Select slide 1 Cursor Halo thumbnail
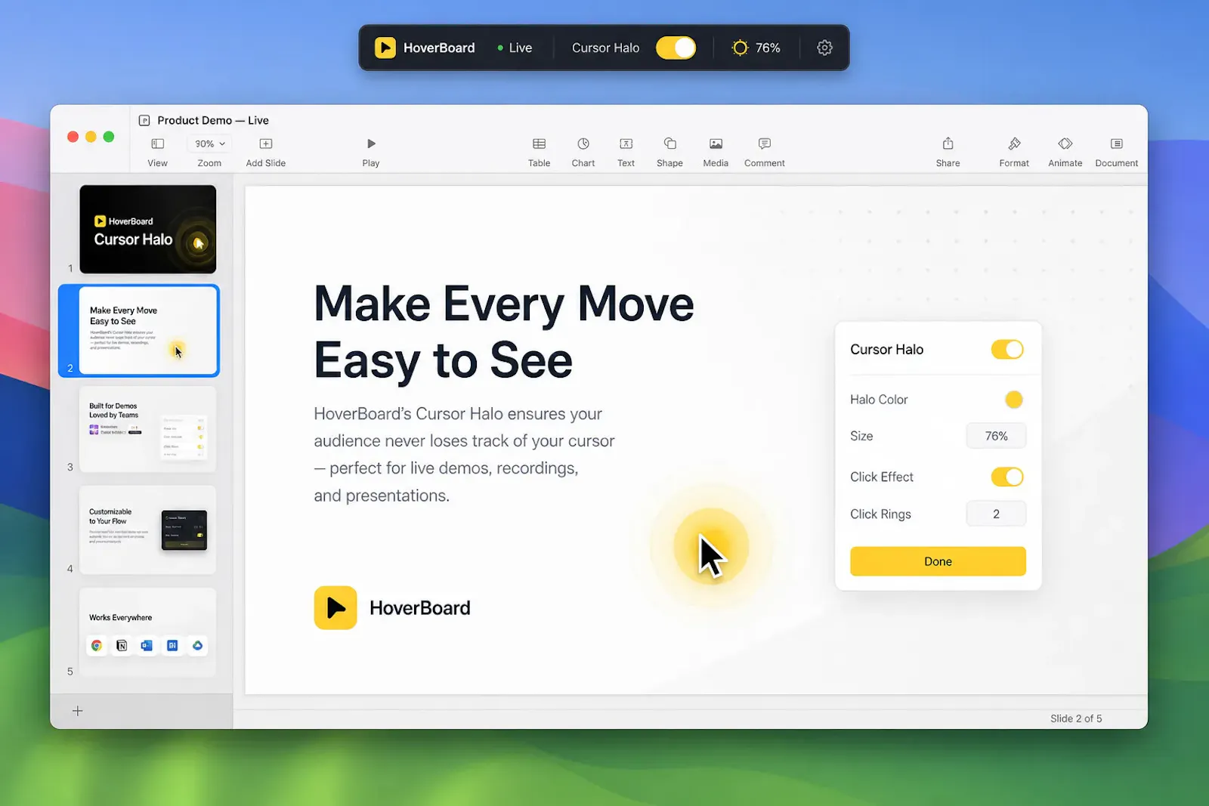The width and height of the screenshot is (1209, 806). click(x=148, y=229)
